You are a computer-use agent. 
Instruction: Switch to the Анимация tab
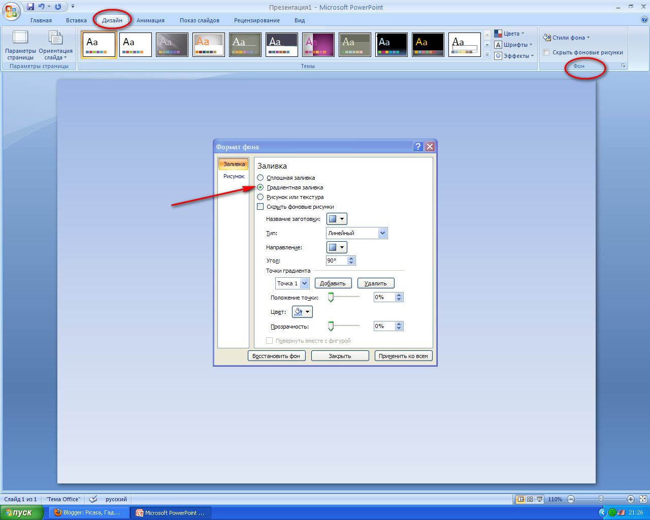(150, 20)
